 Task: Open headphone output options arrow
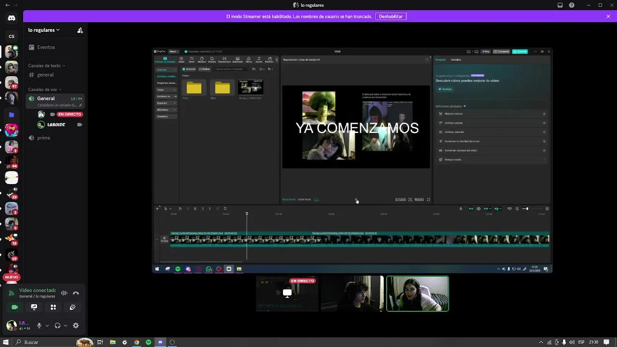65,326
